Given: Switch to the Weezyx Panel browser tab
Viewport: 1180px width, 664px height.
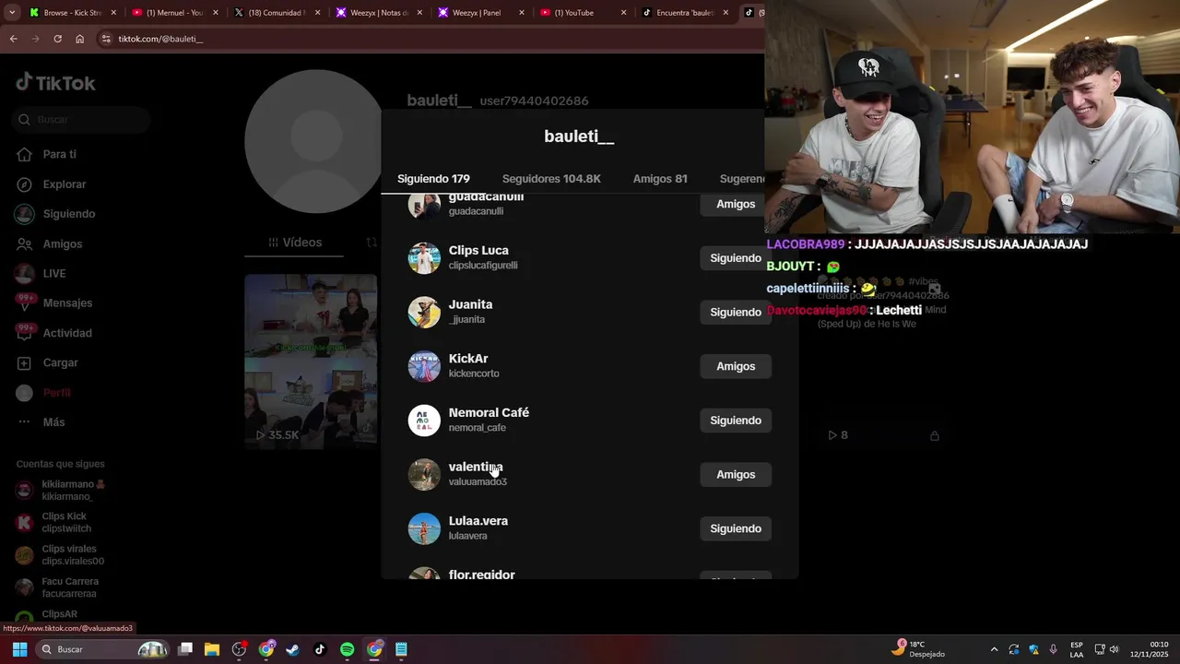Looking at the screenshot, I should click(480, 13).
